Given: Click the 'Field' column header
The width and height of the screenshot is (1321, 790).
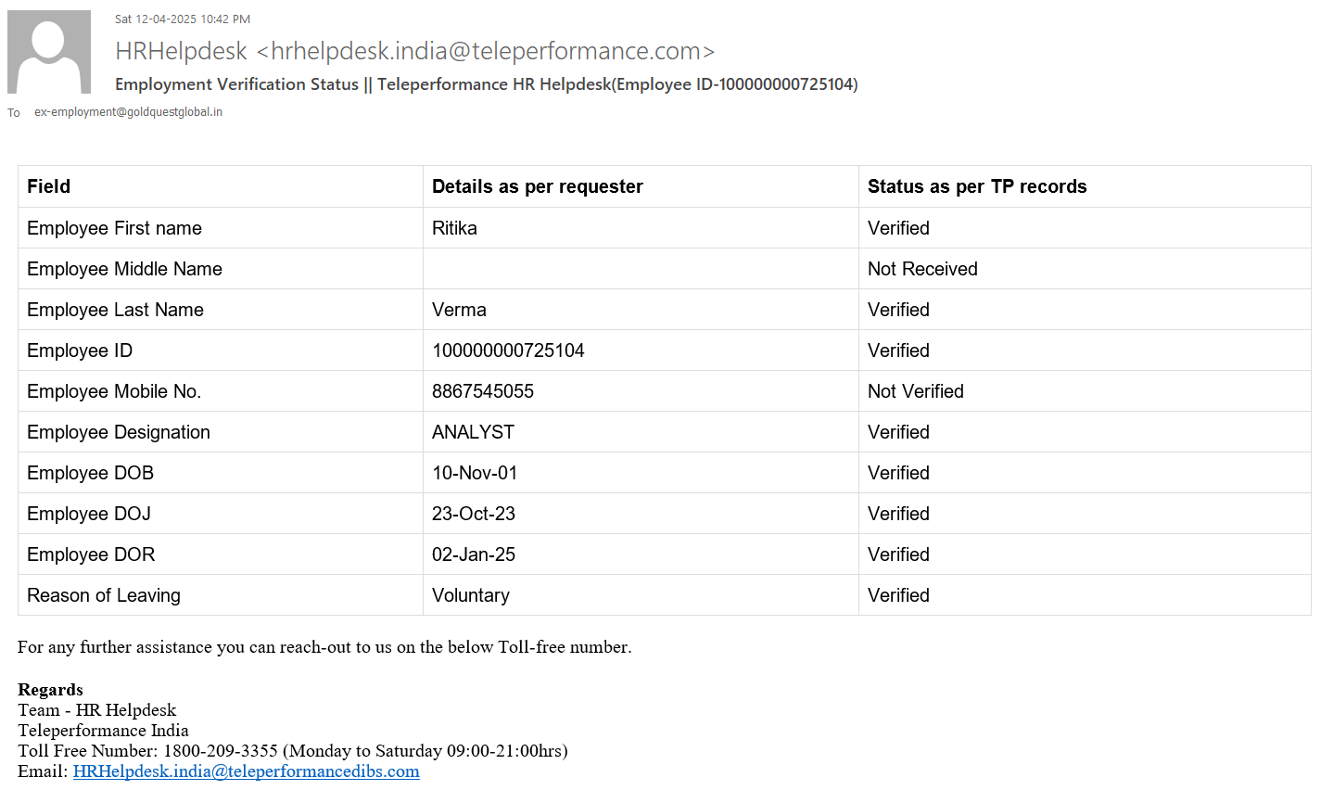Looking at the screenshot, I should (49, 186).
